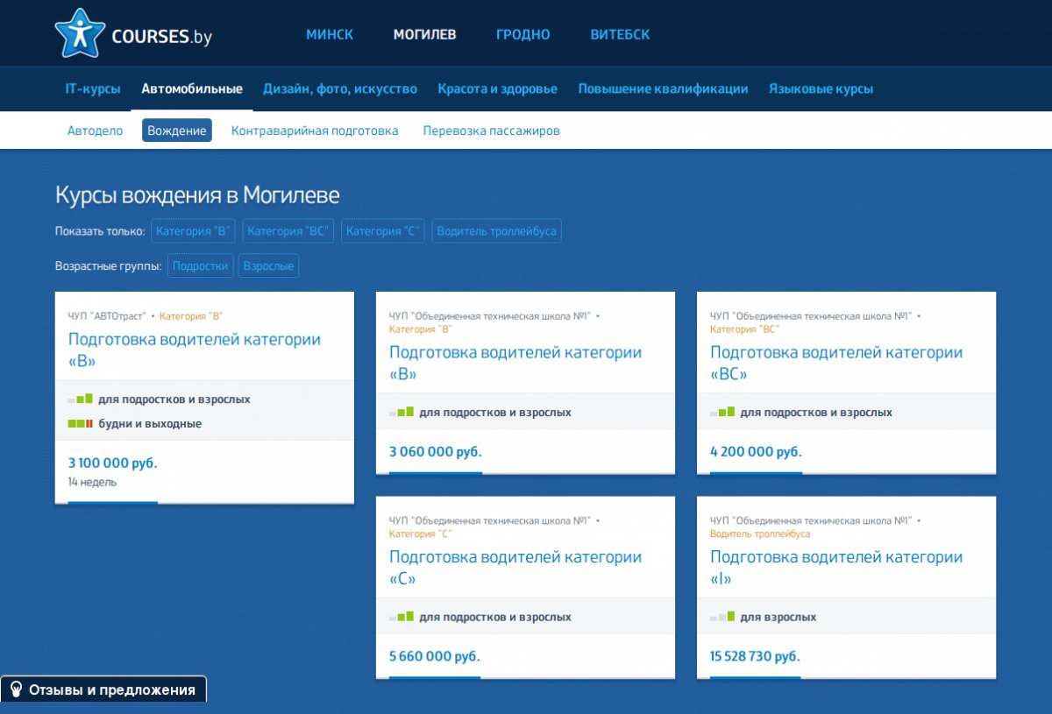Open the IT-курсы category tab

point(93,88)
